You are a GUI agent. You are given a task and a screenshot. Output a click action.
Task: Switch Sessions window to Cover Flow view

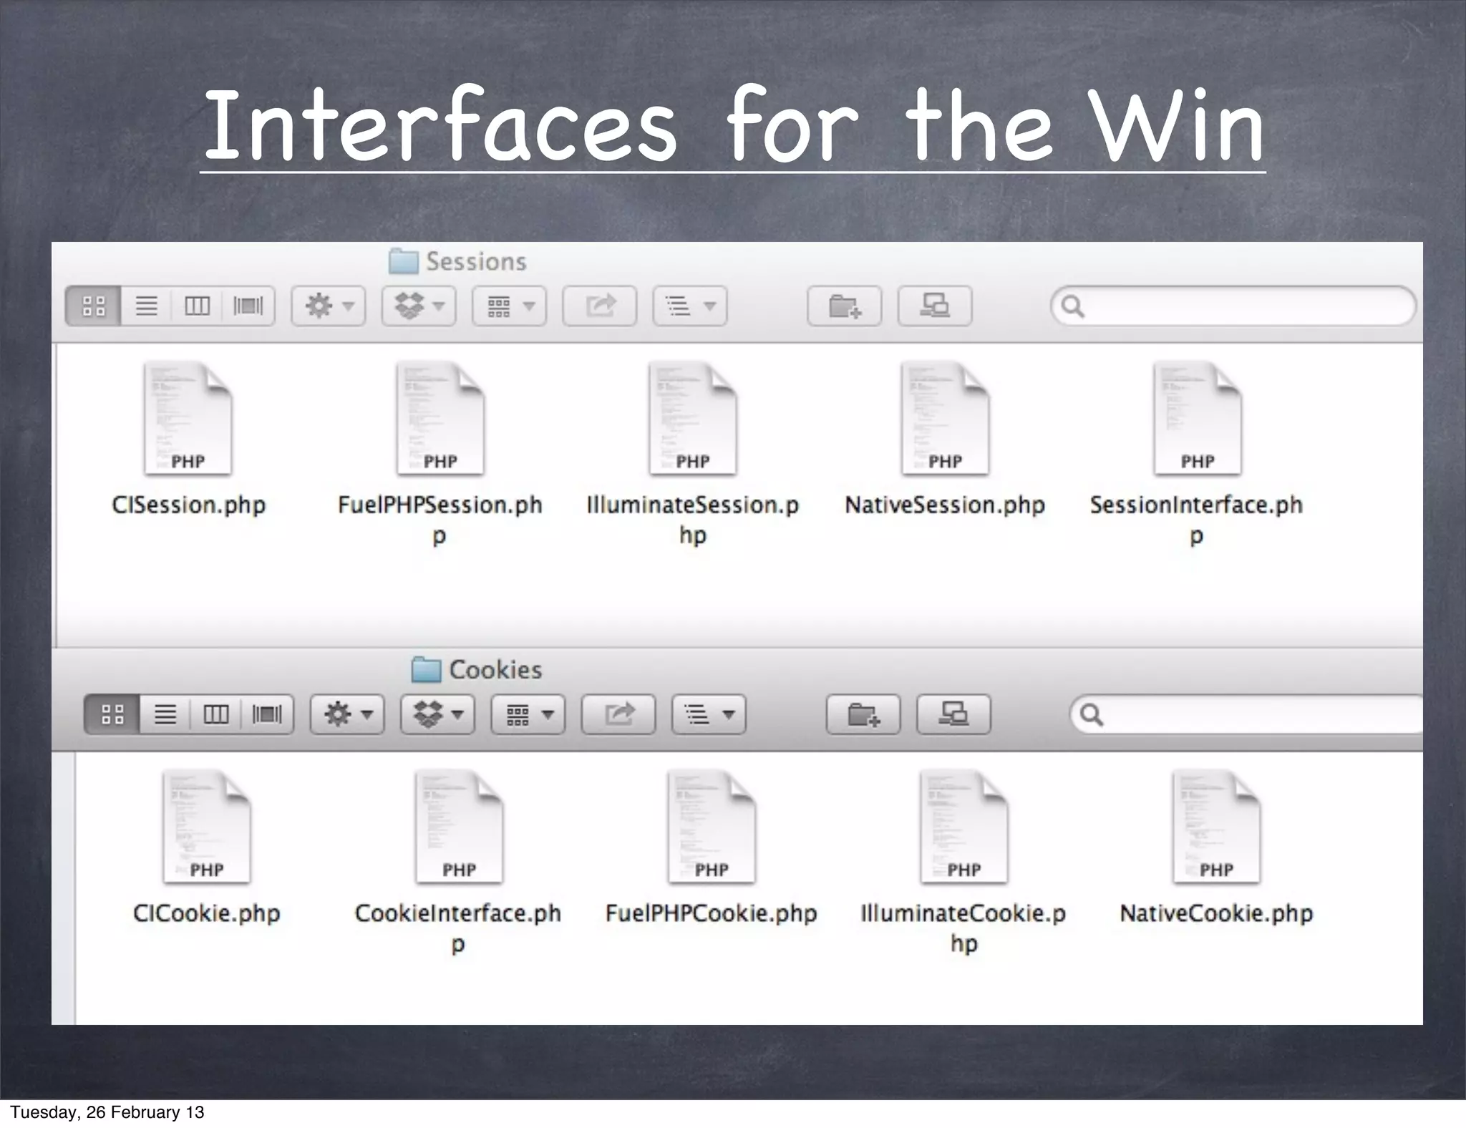point(248,306)
